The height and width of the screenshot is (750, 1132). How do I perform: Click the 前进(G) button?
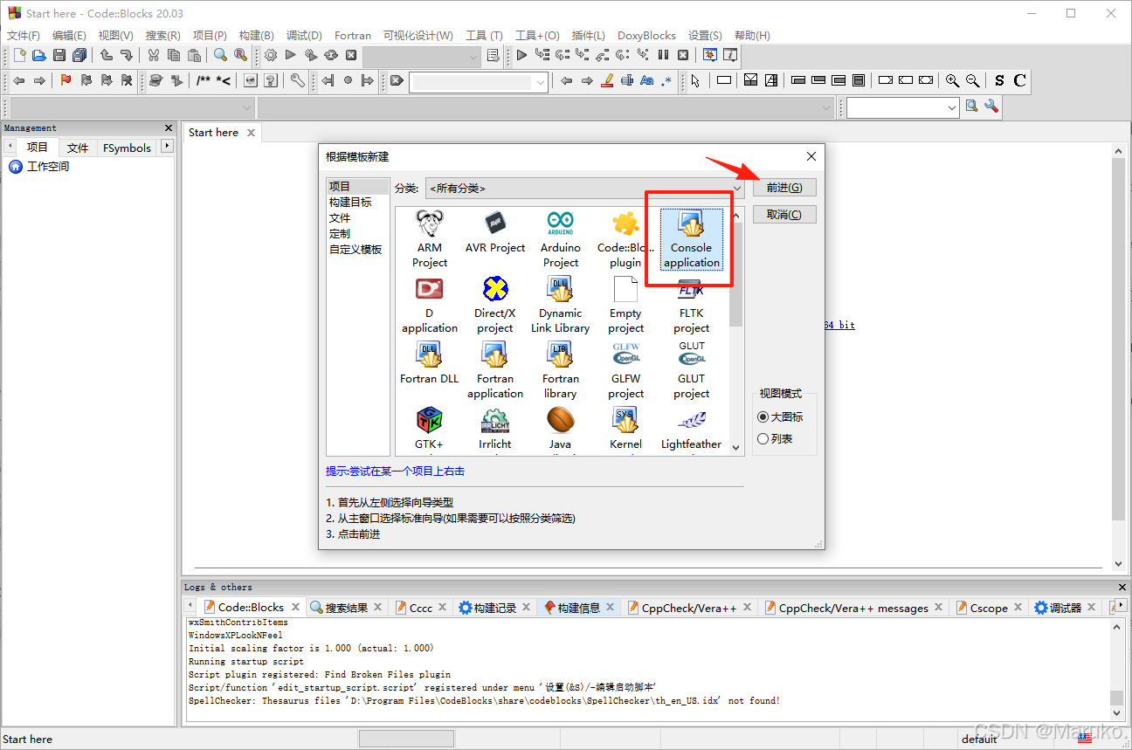pyautogui.click(x=783, y=187)
